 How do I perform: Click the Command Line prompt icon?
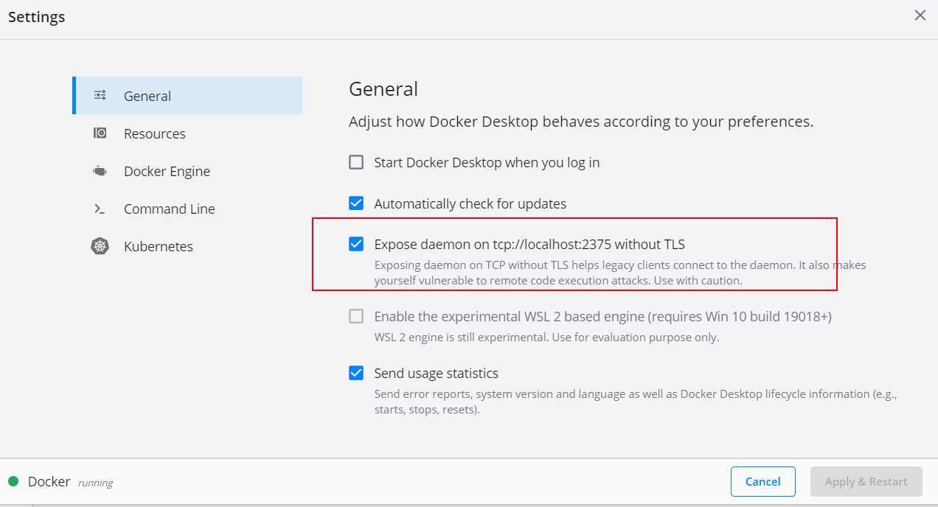point(100,209)
